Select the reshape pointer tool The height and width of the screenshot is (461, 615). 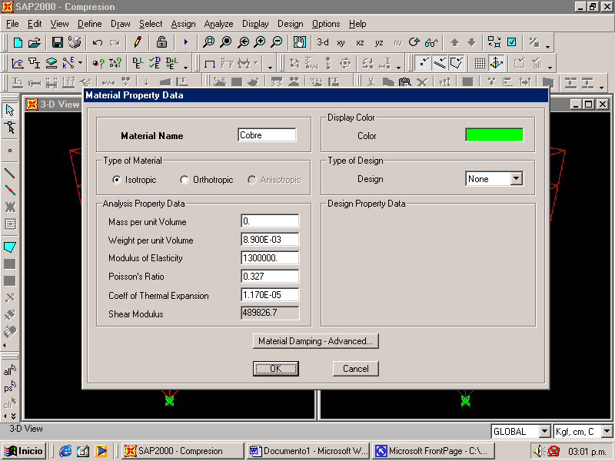point(10,128)
